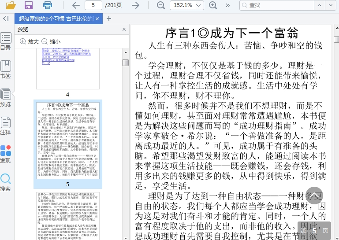Collapse the left sidebar panel
This screenshot has width=339, height=240.
[x=6, y=18]
